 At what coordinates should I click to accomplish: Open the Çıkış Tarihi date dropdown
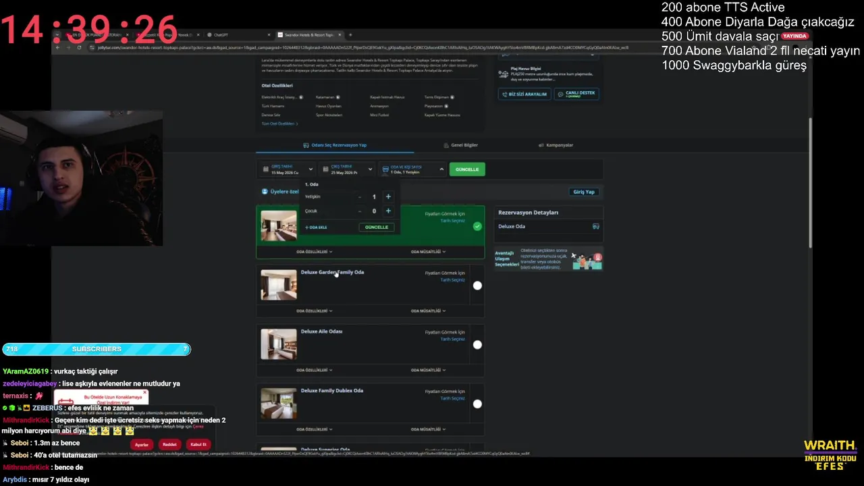[348, 169]
